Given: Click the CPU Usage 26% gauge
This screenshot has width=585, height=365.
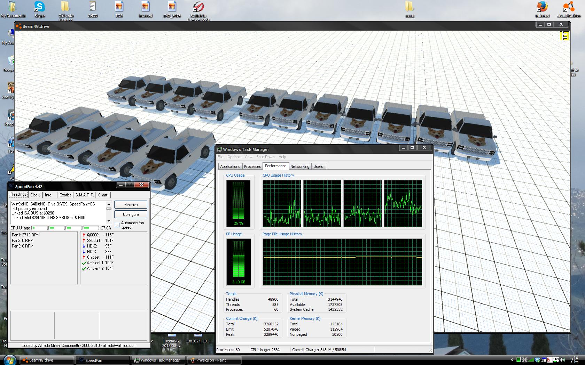Looking at the screenshot, I should pyautogui.click(x=238, y=203).
